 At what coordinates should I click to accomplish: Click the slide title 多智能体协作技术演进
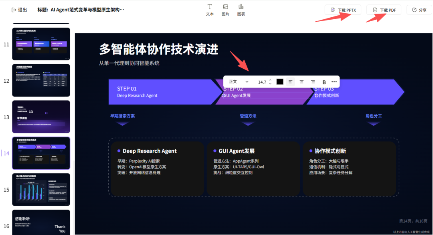coord(159,49)
